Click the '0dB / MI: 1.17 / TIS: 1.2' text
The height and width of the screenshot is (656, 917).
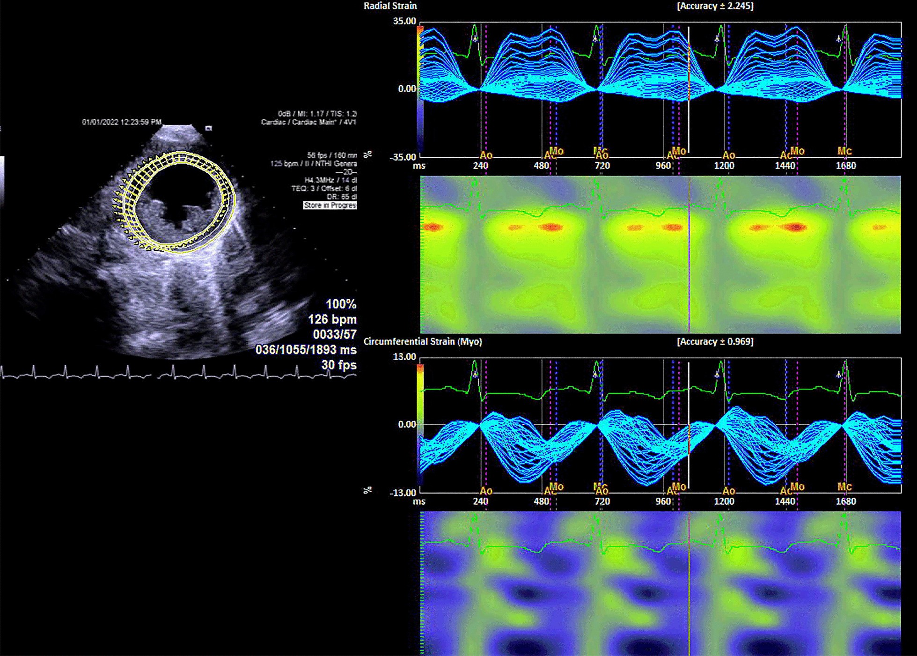(317, 114)
